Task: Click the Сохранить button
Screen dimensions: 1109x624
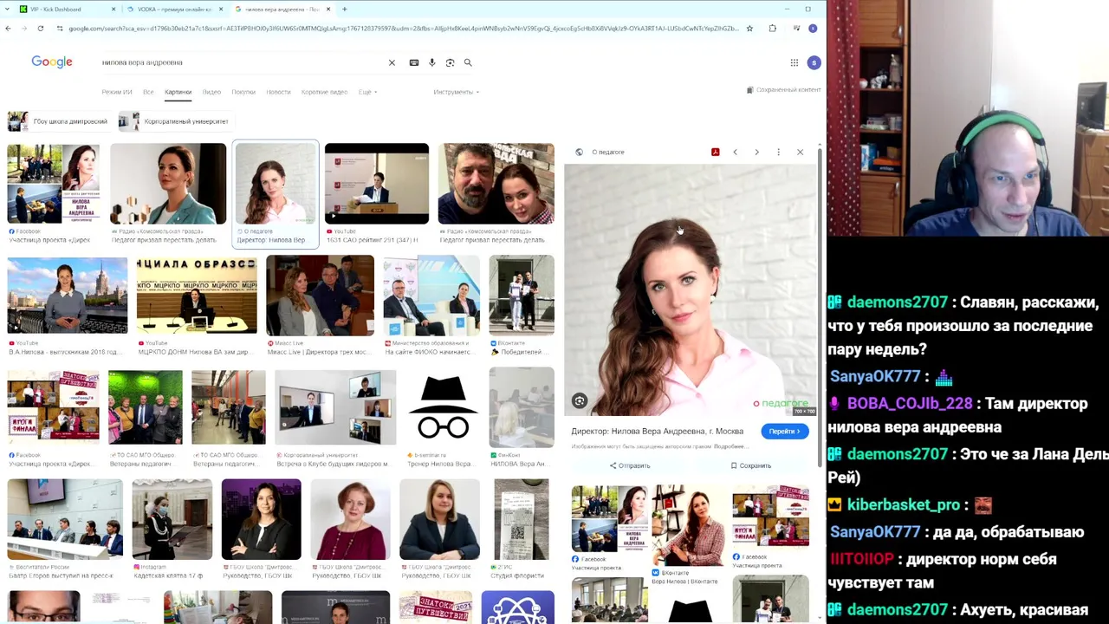Action: coord(750,466)
